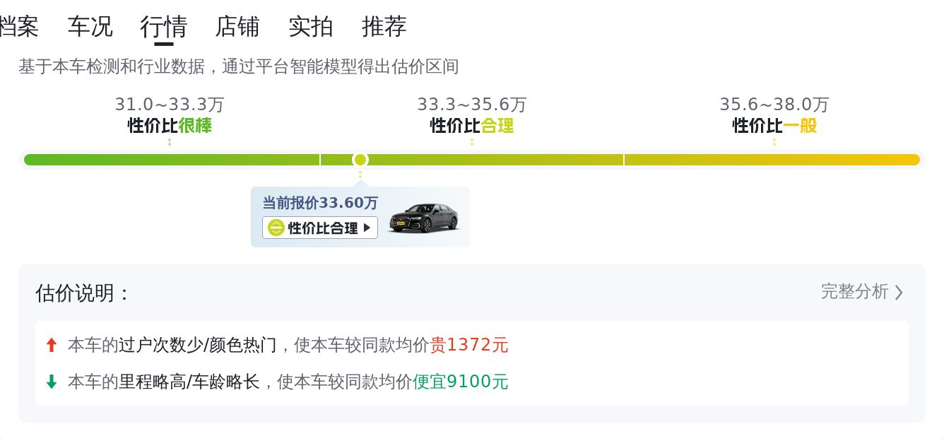Click the circular marker on the price bar
Screen dimensions: 944x441
pos(360,160)
